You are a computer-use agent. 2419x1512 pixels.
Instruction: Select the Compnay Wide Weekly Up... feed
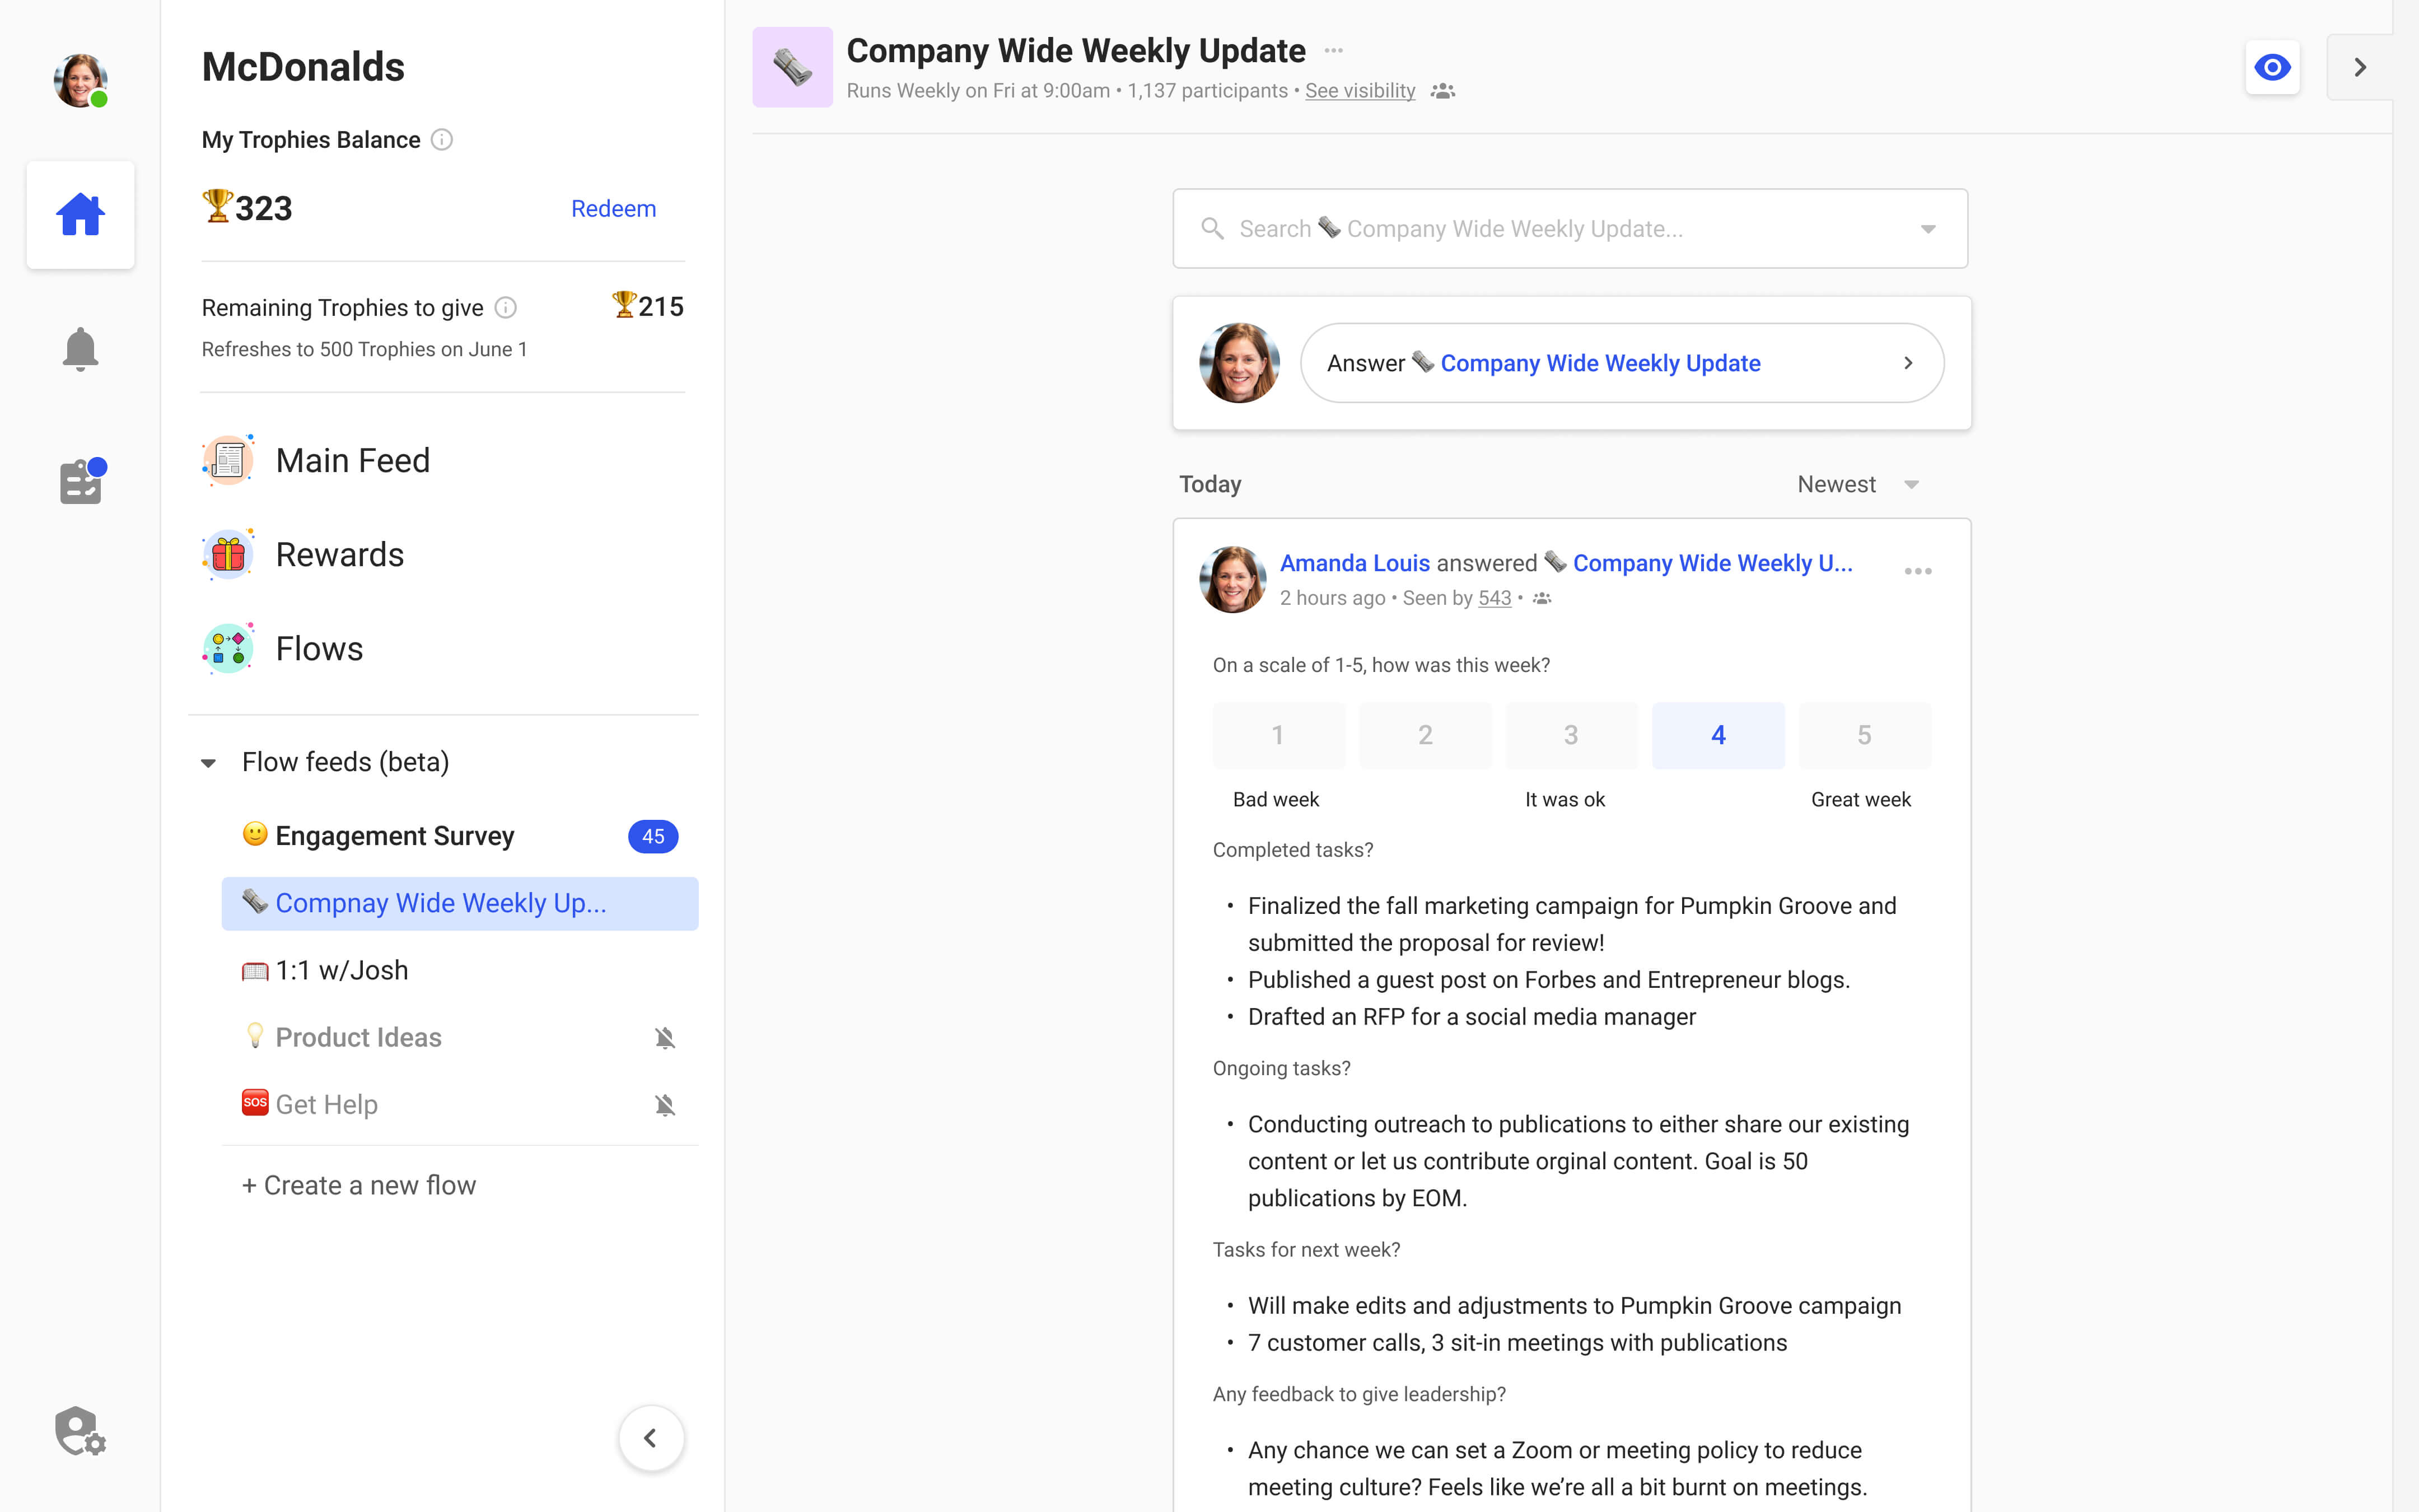pos(460,904)
